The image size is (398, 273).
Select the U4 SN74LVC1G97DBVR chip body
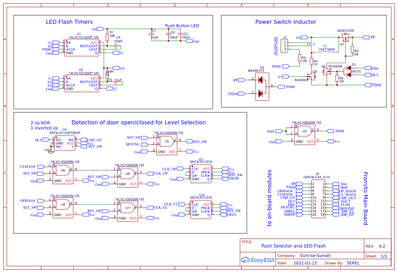tap(65, 143)
